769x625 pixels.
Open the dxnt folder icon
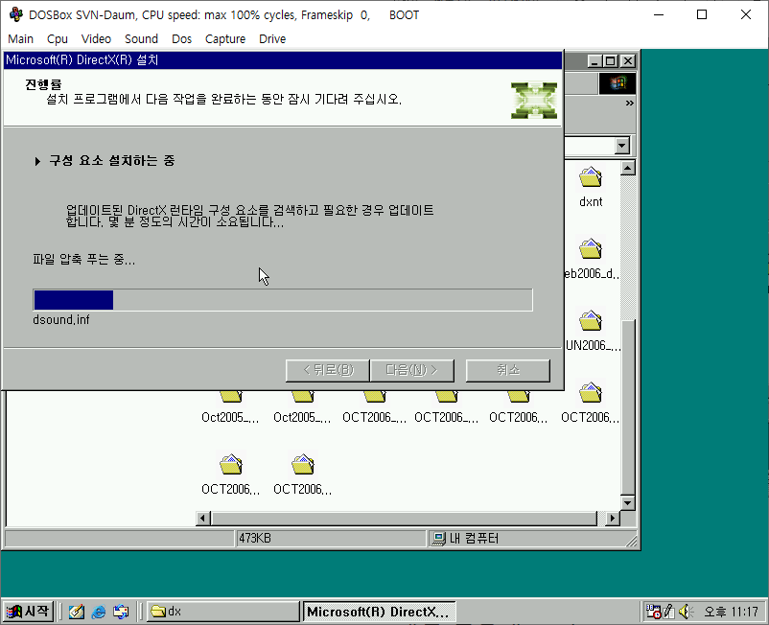pyautogui.click(x=591, y=177)
